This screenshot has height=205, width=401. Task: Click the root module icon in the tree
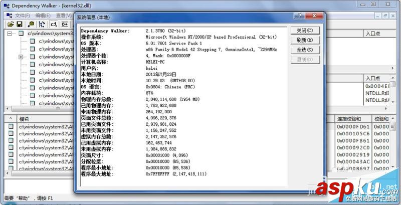coord(21,33)
